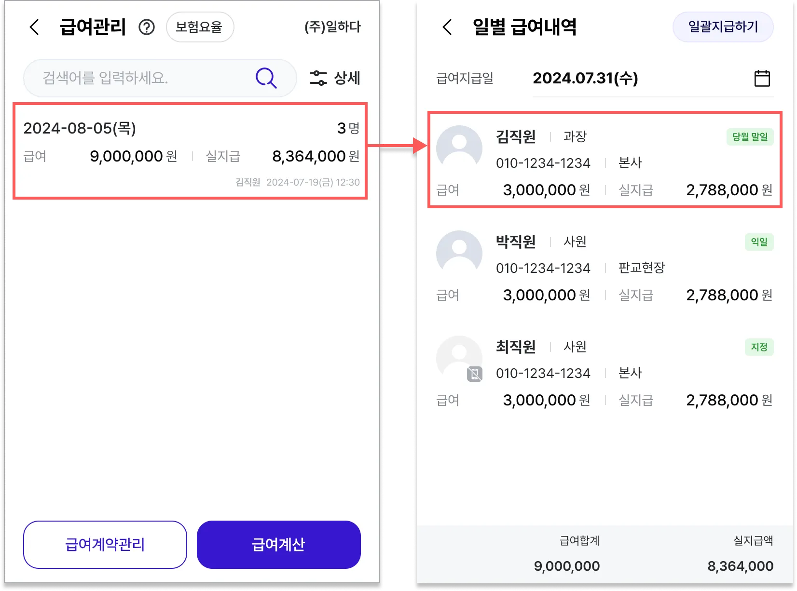Click the 당월 말일 tag on 김직원
The width and height of the screenshot is (797, 591).
tap(750, 137)
